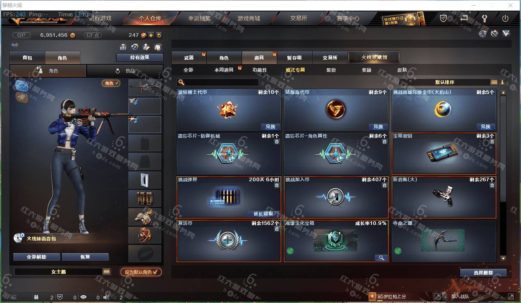Click the item list scrollbar down arrow

503,259
